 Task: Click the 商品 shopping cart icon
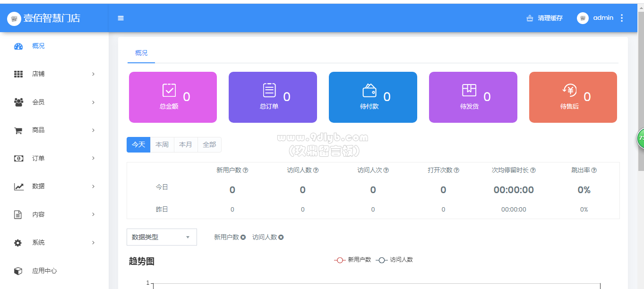[18, 130]
